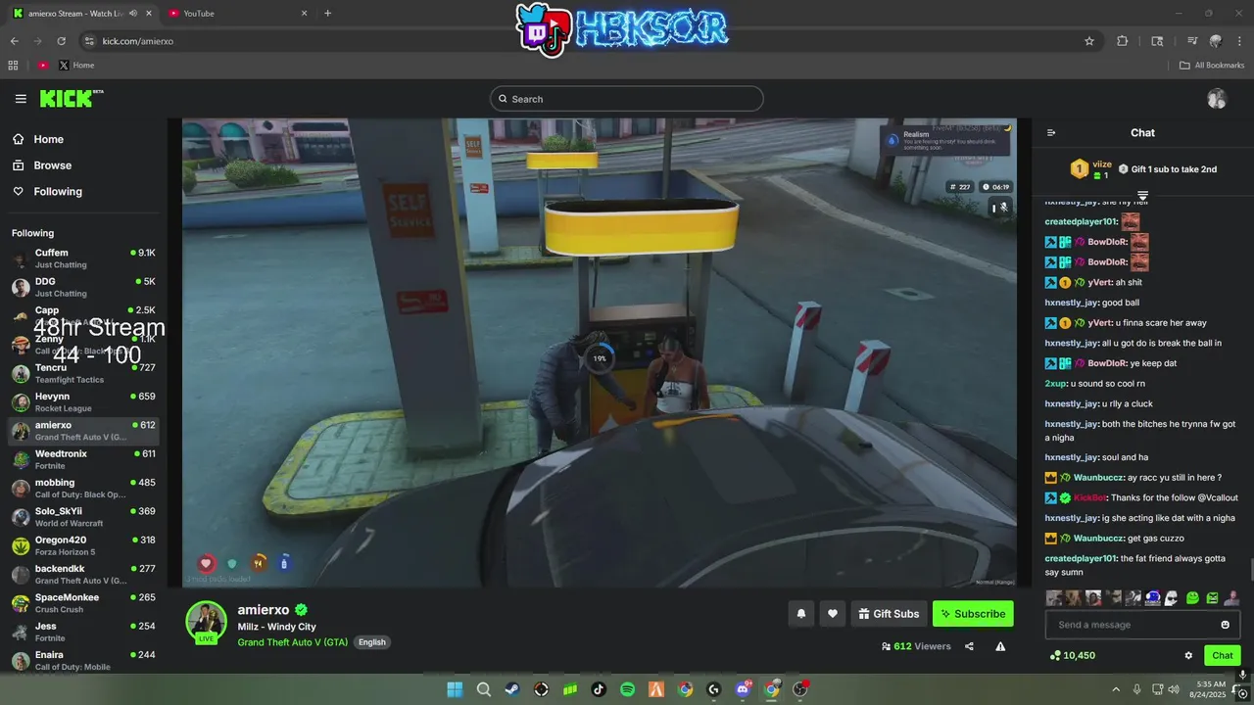The width and height of the screenshot is (1254, 705).
Task: Open Oregon420's Forza Horizon 5 stream
Action: 83,545
